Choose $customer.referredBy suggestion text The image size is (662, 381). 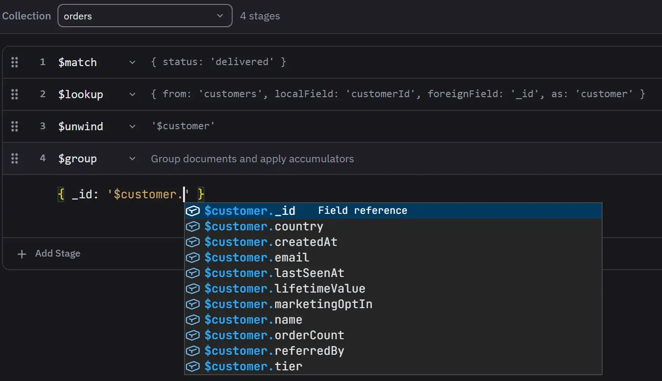[x=274, y=351]
